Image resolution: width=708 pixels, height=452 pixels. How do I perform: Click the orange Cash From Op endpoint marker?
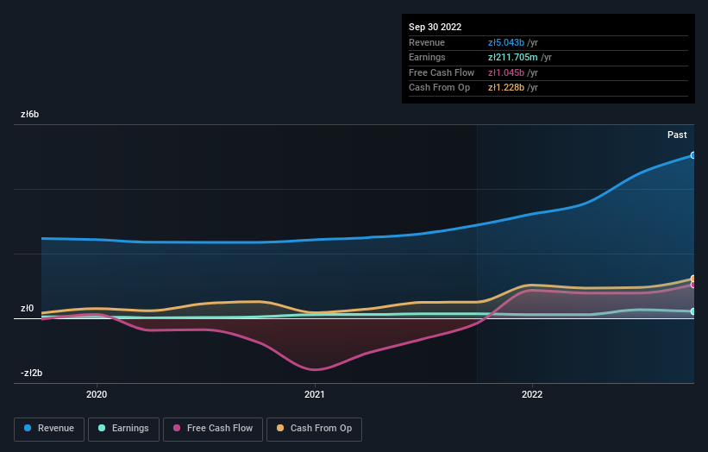(x=693, y=278)
